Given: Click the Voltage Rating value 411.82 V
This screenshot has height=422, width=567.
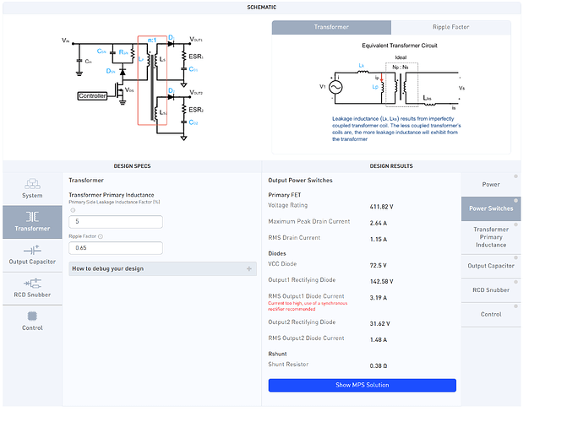Looking at the screenshot, I should [x=381, y=207].
